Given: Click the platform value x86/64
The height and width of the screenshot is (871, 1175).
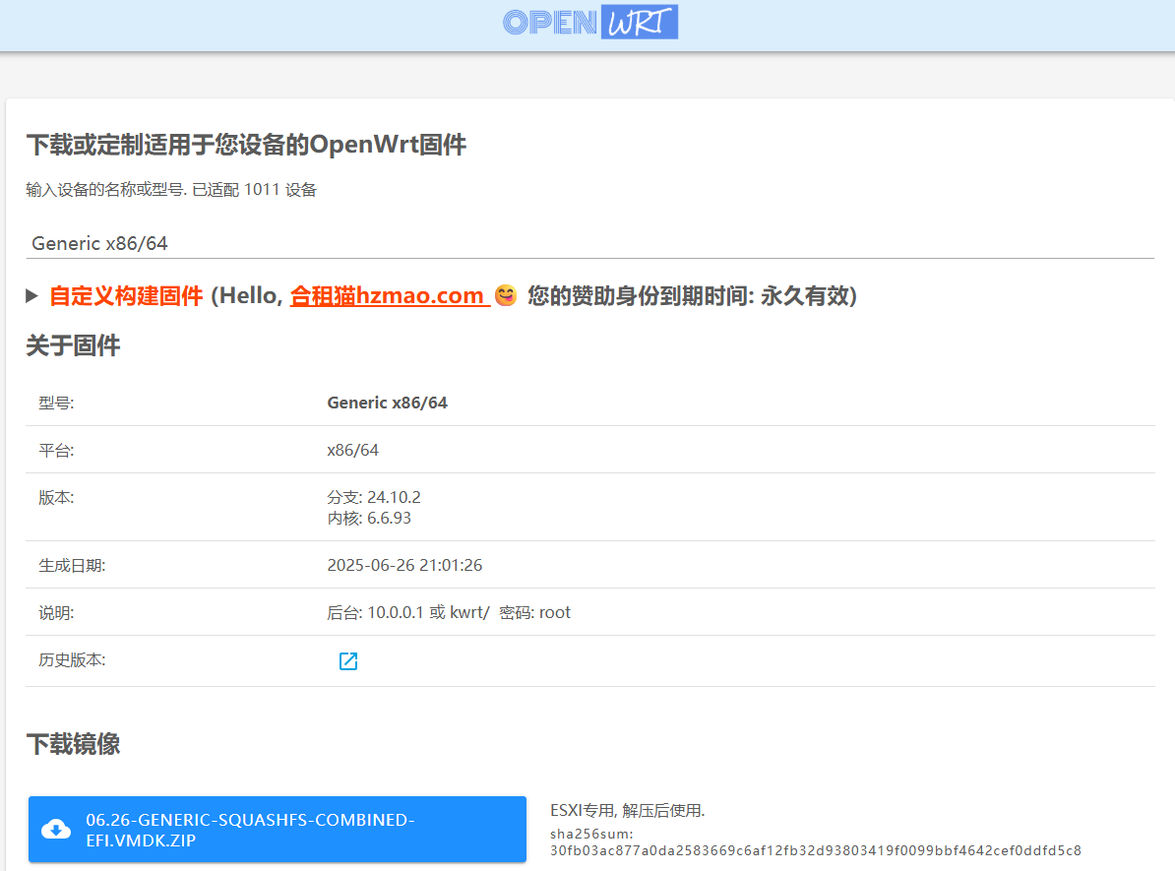Looking at the screenshot, I should pyautogui.click(x=353, y=450).
